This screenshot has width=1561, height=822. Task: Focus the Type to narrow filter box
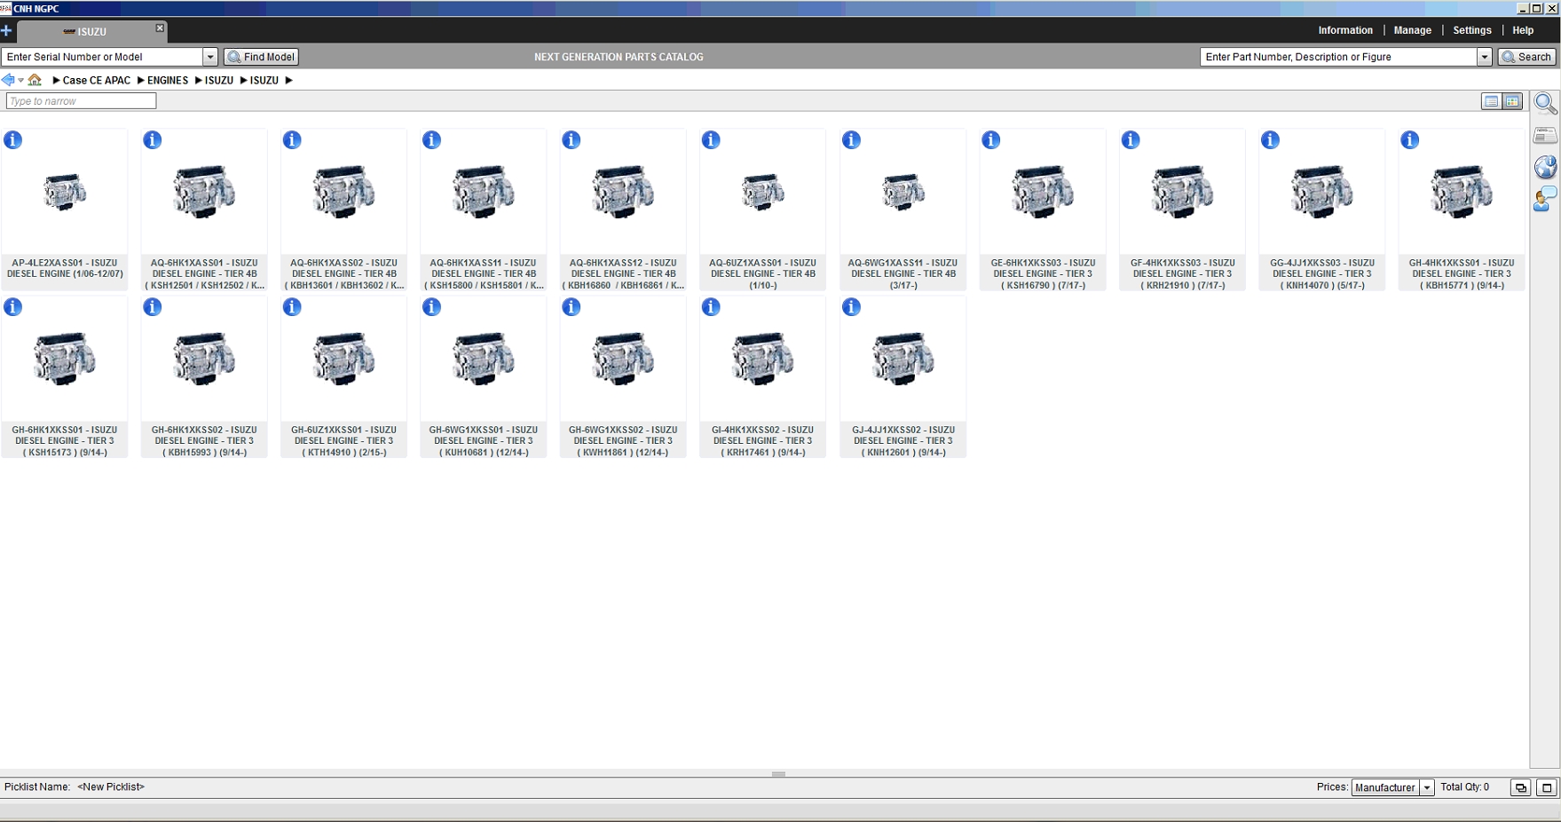click(x=81, y=101)
